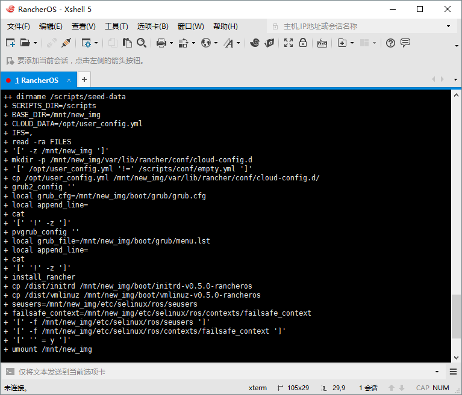Expand the Font dropdown arrow

point(238,43)
